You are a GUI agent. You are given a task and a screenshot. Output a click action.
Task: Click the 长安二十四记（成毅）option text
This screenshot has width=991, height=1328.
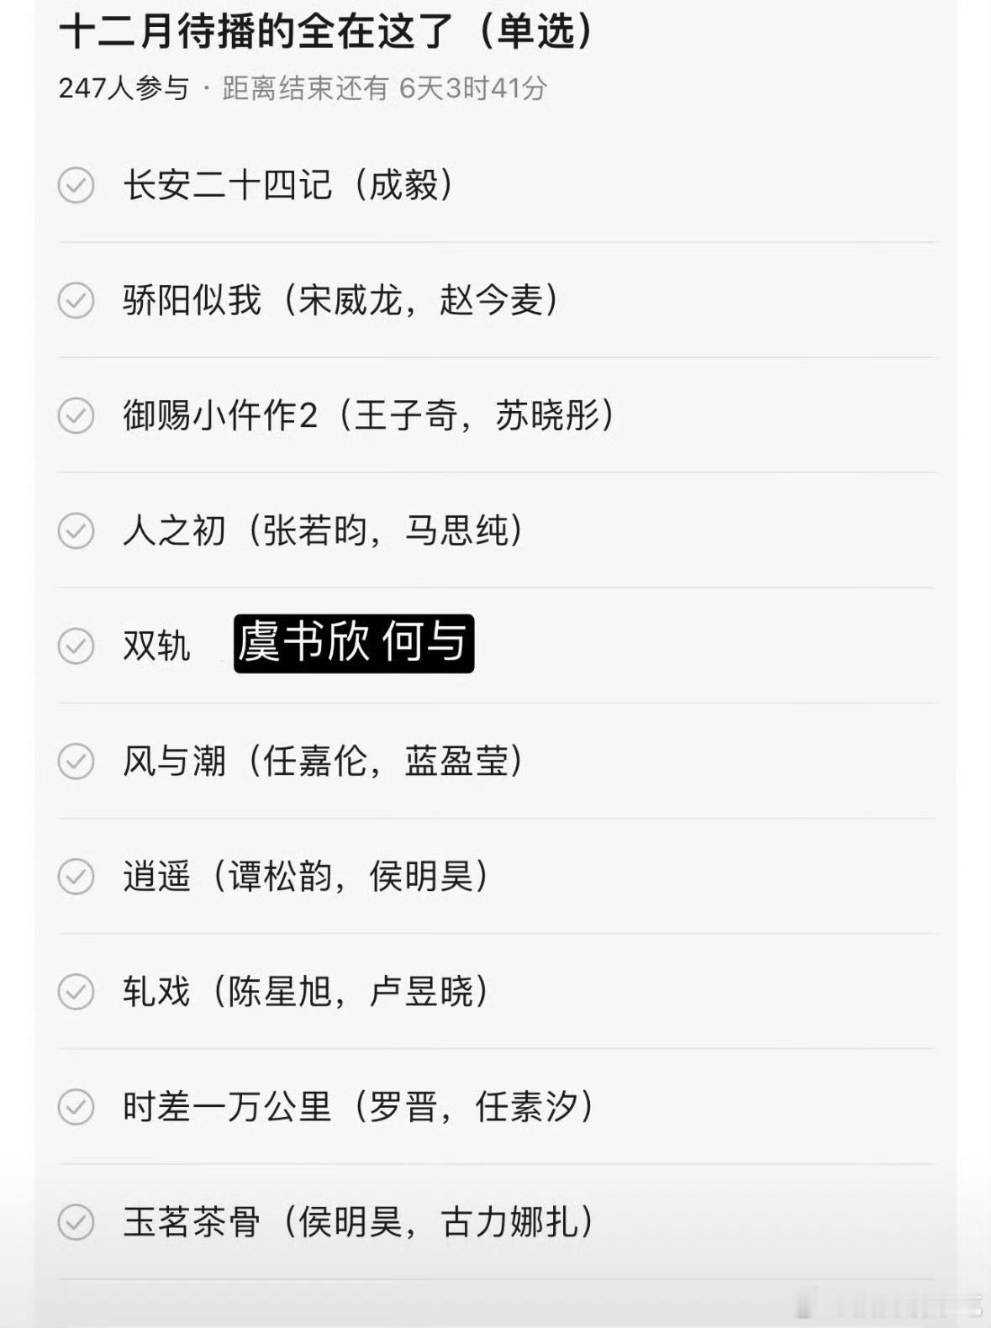pyautogui.click(x=289, y=185)
